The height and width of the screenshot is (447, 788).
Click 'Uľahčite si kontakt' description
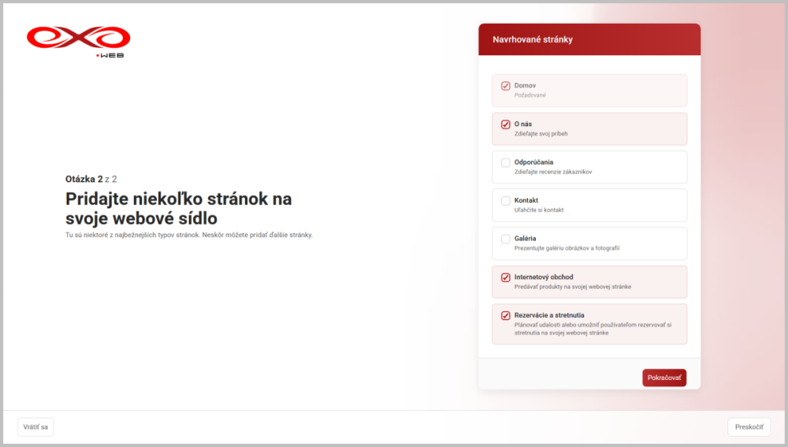[x=539, y=210]
